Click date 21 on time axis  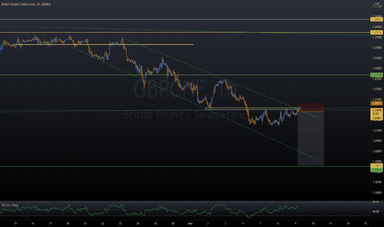85,223
